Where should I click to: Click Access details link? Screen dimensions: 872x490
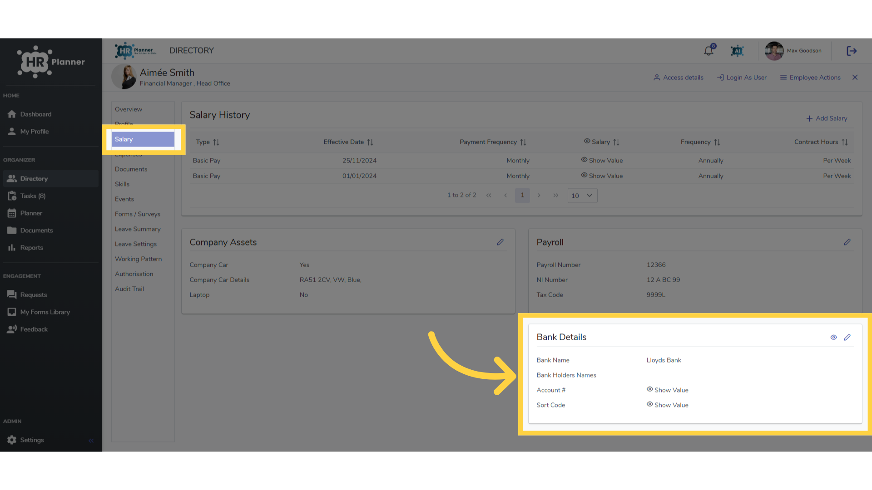(679, 78)
